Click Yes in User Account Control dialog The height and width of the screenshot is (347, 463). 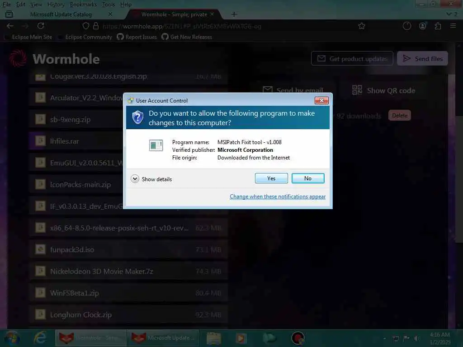[271, 178]
